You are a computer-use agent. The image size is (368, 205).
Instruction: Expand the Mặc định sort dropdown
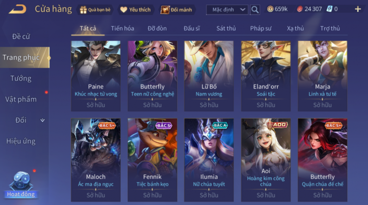point(227,10)
